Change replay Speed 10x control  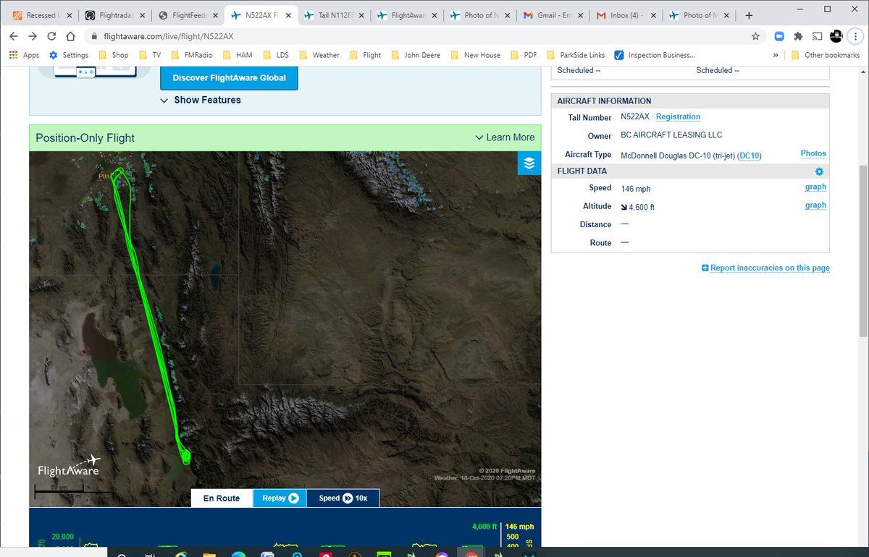[343, 498]
